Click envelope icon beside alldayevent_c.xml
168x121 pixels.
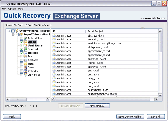point(54,47)
